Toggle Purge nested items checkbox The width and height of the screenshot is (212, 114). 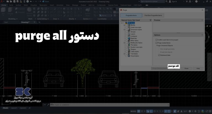point(157,43)
